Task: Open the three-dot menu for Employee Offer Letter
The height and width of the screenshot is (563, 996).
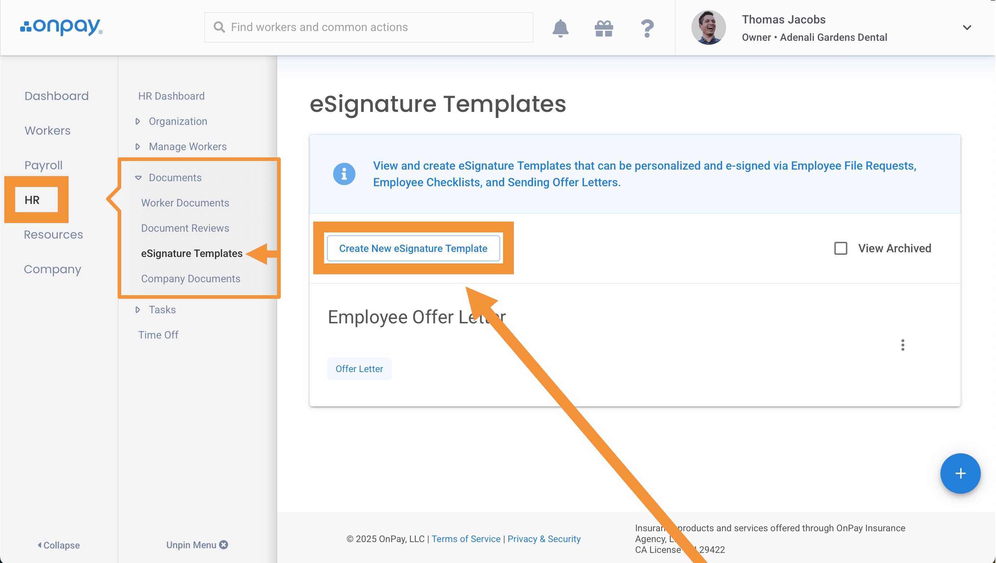Action: pos(903,345)
